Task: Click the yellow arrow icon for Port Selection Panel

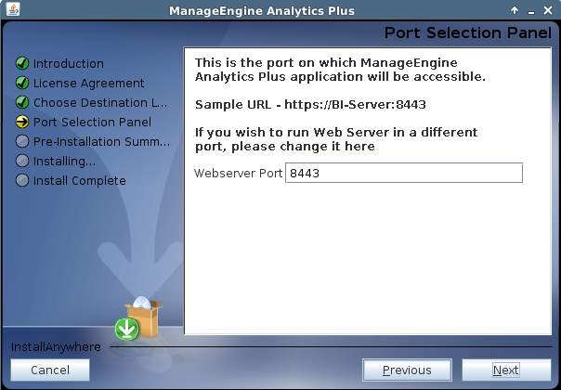Action: (22, 122)
